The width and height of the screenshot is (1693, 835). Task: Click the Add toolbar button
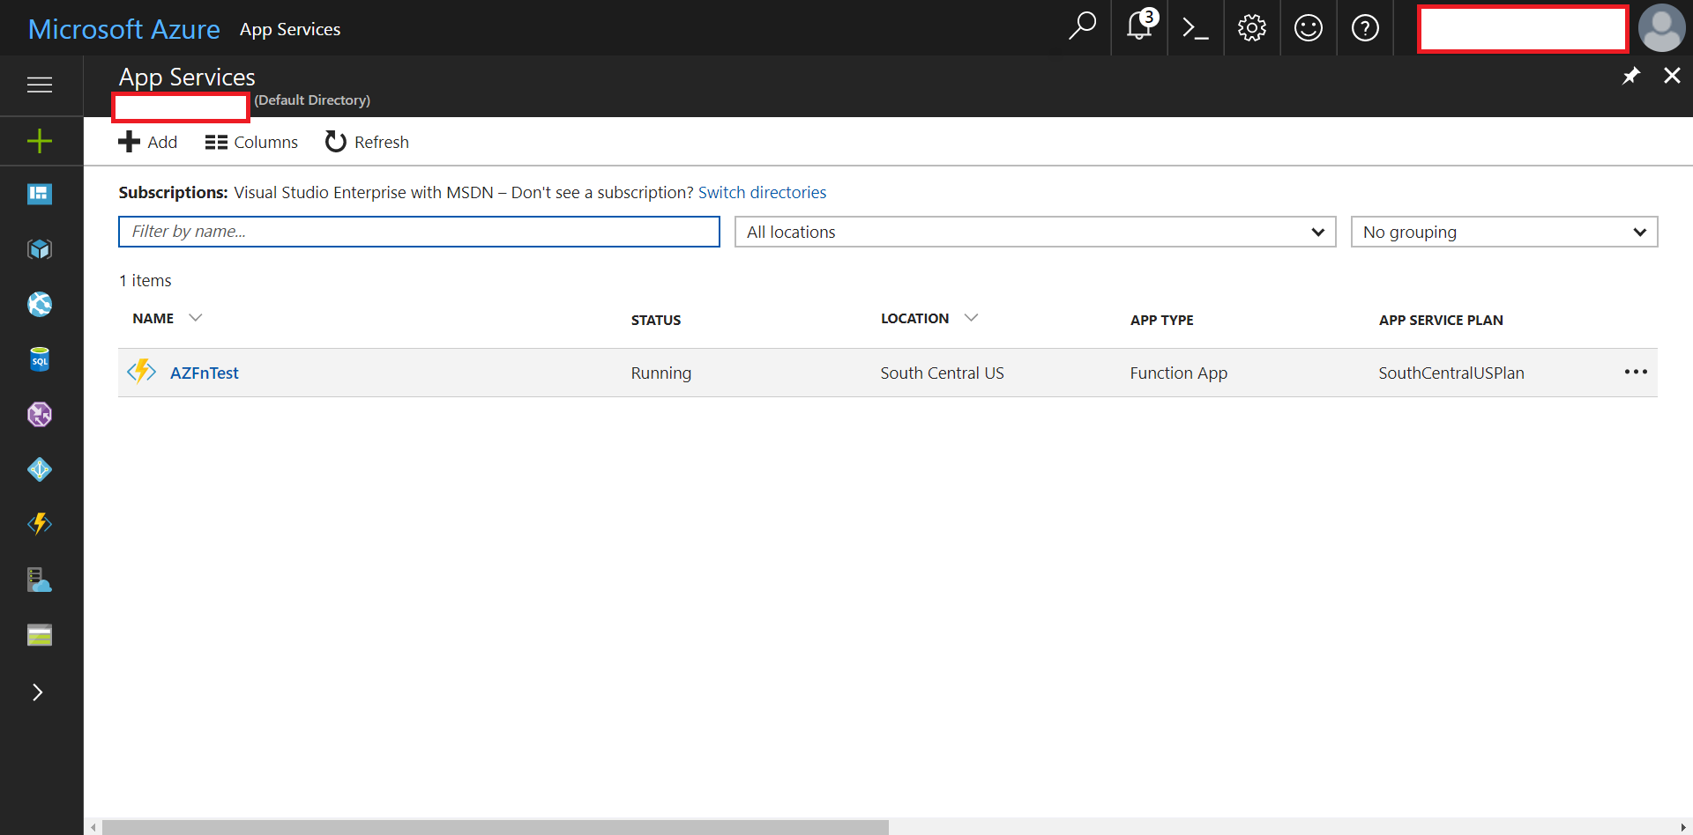tap(148, 142)
